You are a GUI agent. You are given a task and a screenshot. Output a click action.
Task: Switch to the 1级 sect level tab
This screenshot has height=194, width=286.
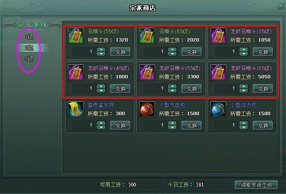tap(29, 37)
